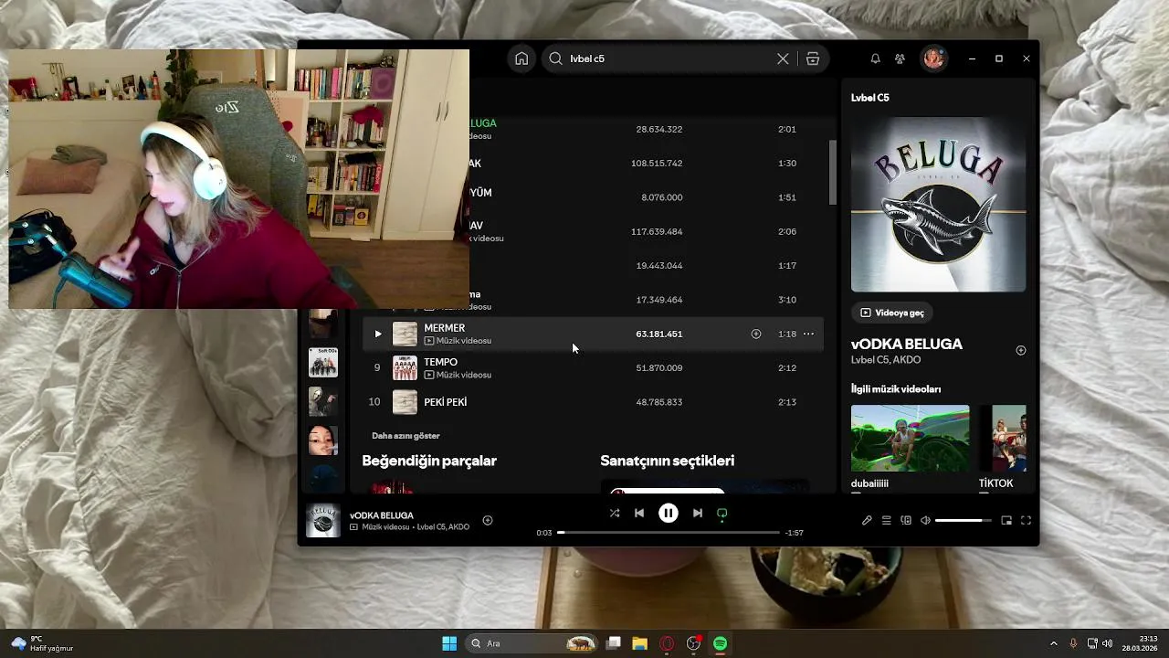This screenshot has width=1169, height=658.
Task: Toggle the green repeat button
Action: point(722,513)
